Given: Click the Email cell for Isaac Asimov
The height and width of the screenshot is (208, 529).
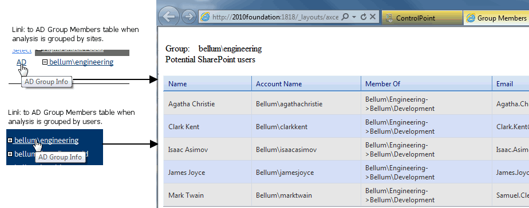Looking at the screenshot, I should pyautogui.click(x=511, y=150).
